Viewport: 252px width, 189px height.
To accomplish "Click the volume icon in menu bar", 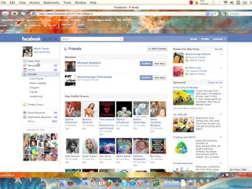I will pos(232,2).
